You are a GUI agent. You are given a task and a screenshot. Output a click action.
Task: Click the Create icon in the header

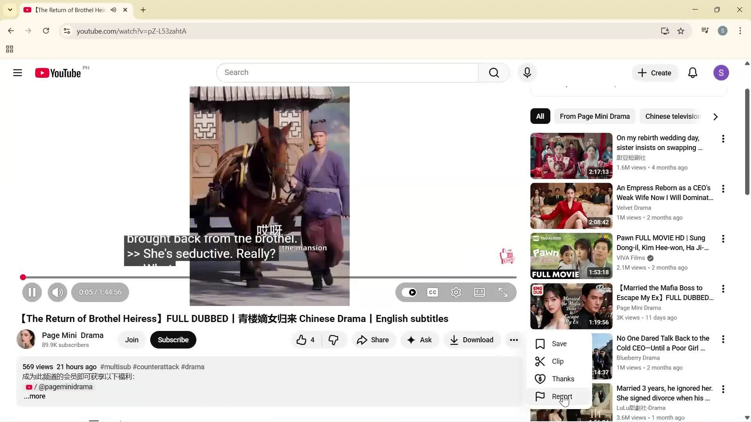[654, 72]
